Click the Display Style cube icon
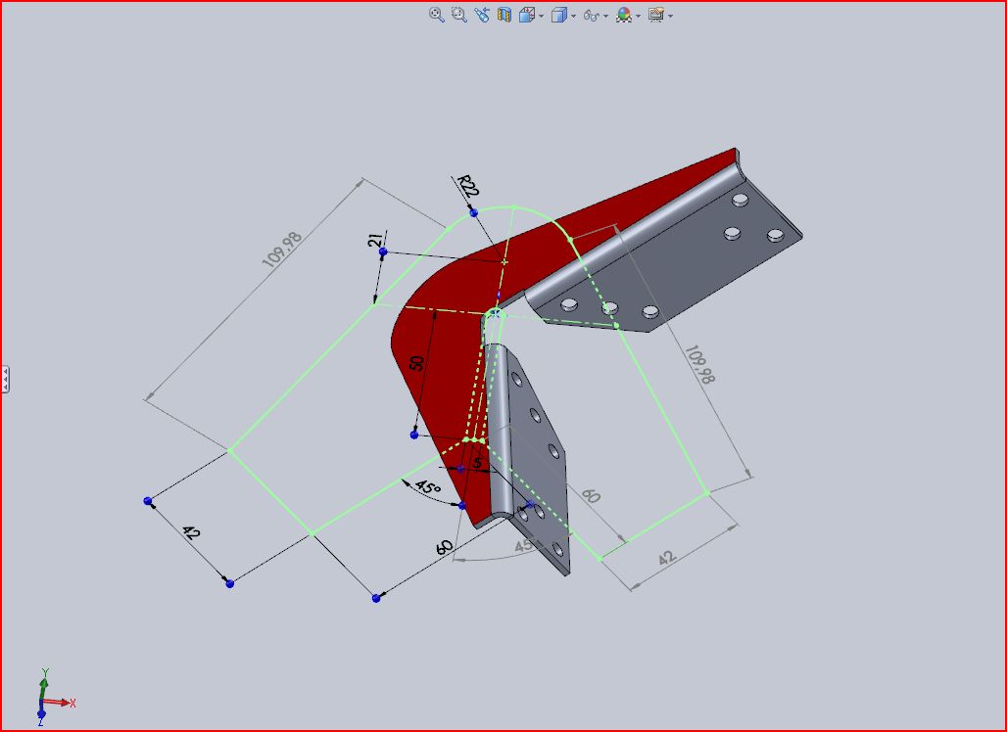 (558, 15)
